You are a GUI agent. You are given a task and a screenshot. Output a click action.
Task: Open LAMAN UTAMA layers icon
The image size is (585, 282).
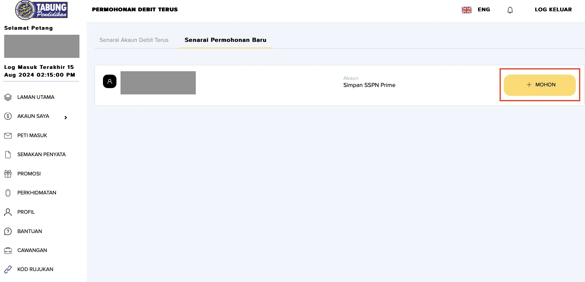[x=8, y=97]
